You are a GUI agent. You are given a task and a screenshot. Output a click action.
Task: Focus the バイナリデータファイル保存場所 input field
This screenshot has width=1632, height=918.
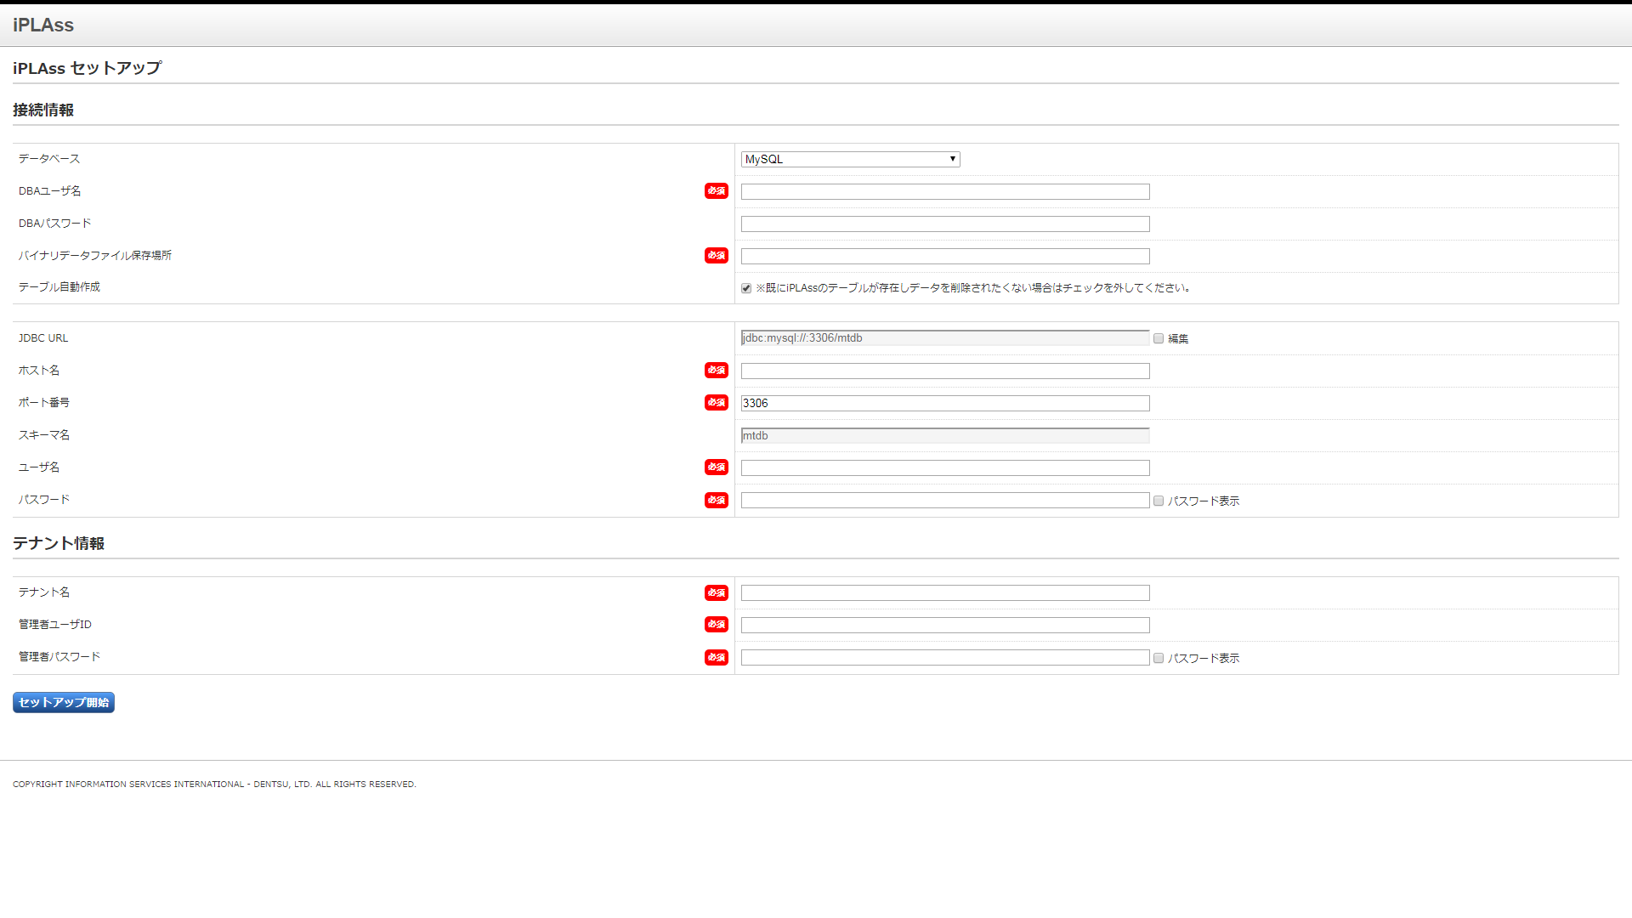[945, 257]
